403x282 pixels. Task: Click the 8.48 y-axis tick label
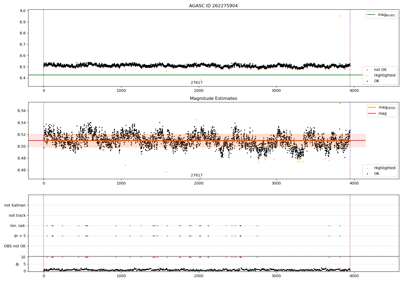point(21,158)
